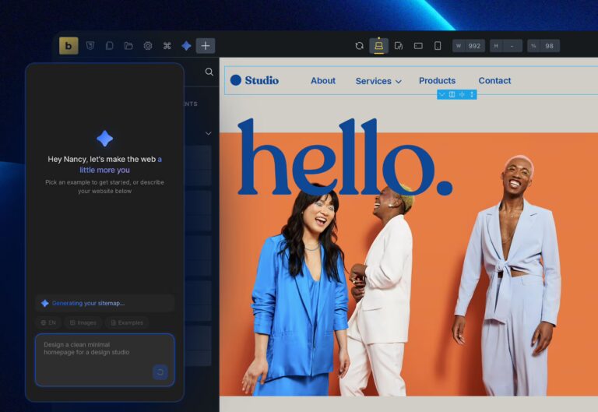Click the About nav menu item
Image resolution: width=598 pixels, height=412 pixels.
(x=323, y=80)
